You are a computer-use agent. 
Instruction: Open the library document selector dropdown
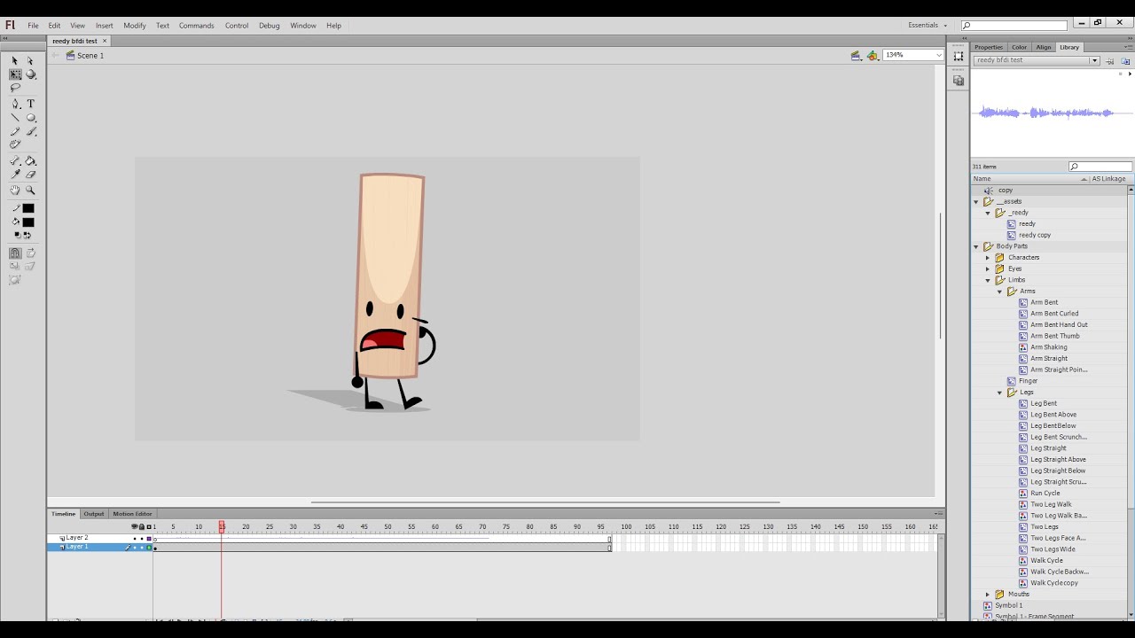[x=1094, y=60]
